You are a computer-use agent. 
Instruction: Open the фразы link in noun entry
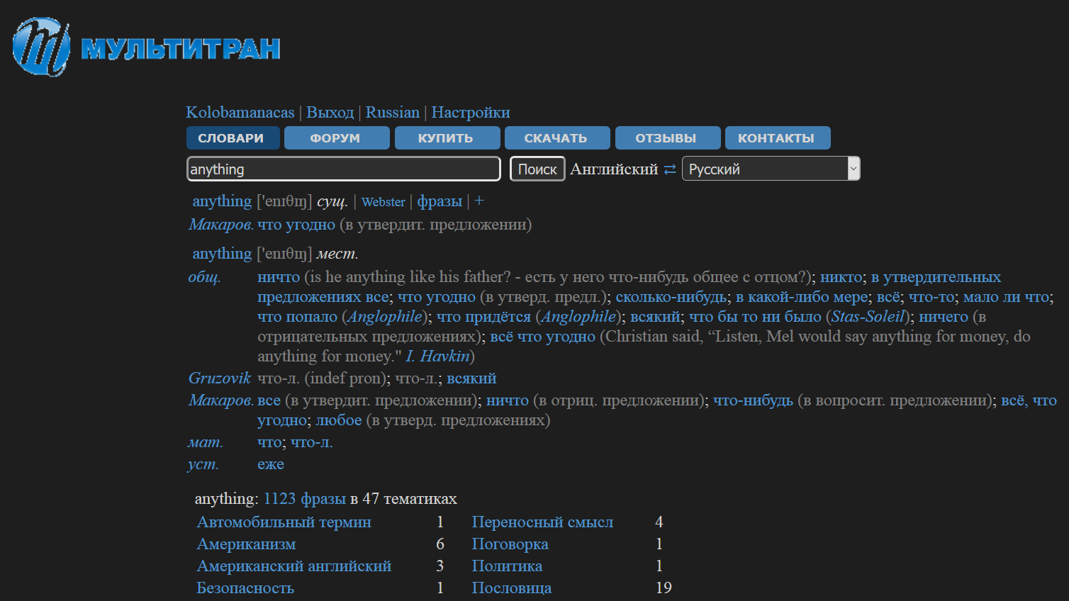[440, 201]
